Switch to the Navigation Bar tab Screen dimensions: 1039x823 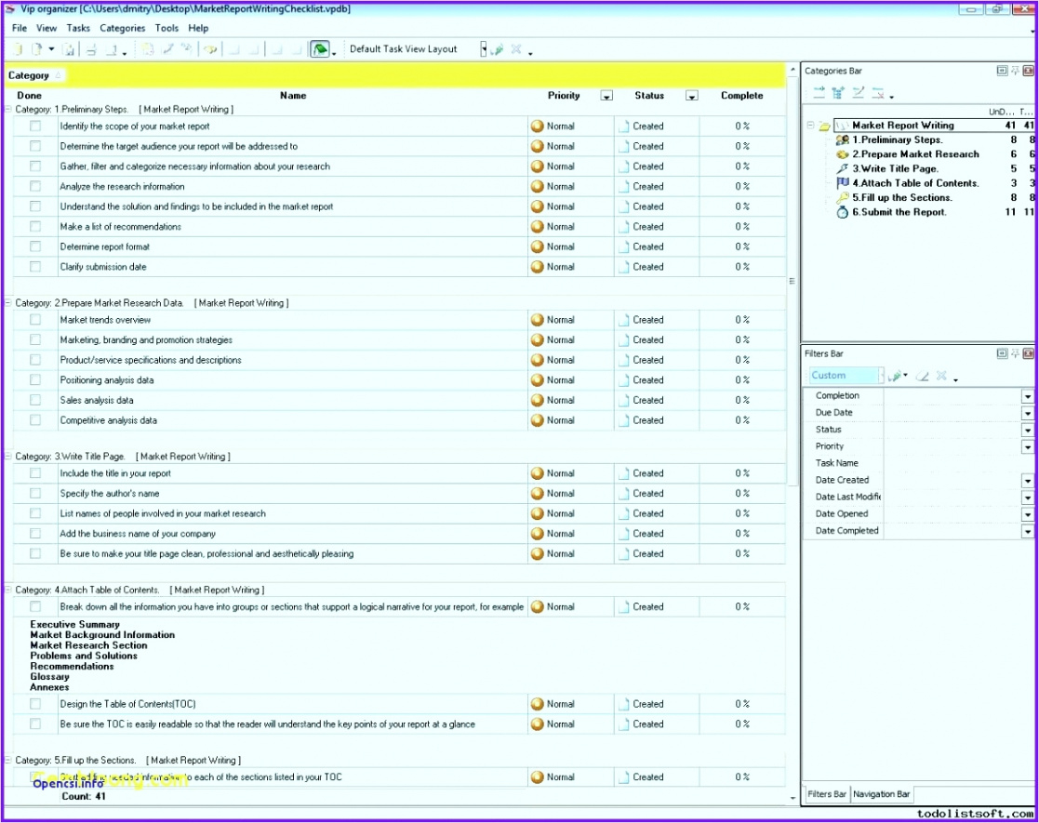[881, 794]
